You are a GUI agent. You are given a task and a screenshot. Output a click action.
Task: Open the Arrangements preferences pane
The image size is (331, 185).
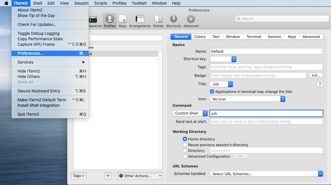(140, 21)
